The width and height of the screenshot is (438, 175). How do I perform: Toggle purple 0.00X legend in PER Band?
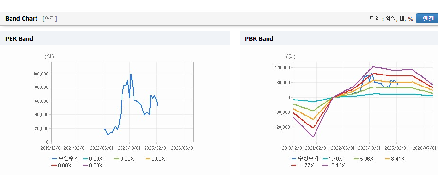93,165
